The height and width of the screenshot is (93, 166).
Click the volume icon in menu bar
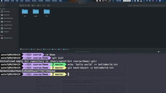150,1
